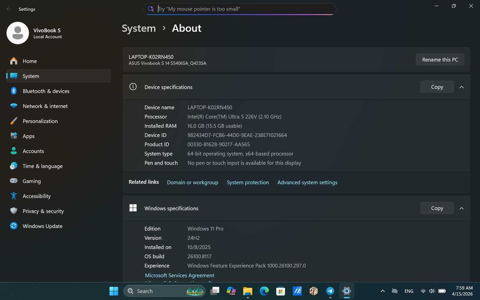Open Windows Update settings
This screenshot has height=300, width=480.
(59, 226)
